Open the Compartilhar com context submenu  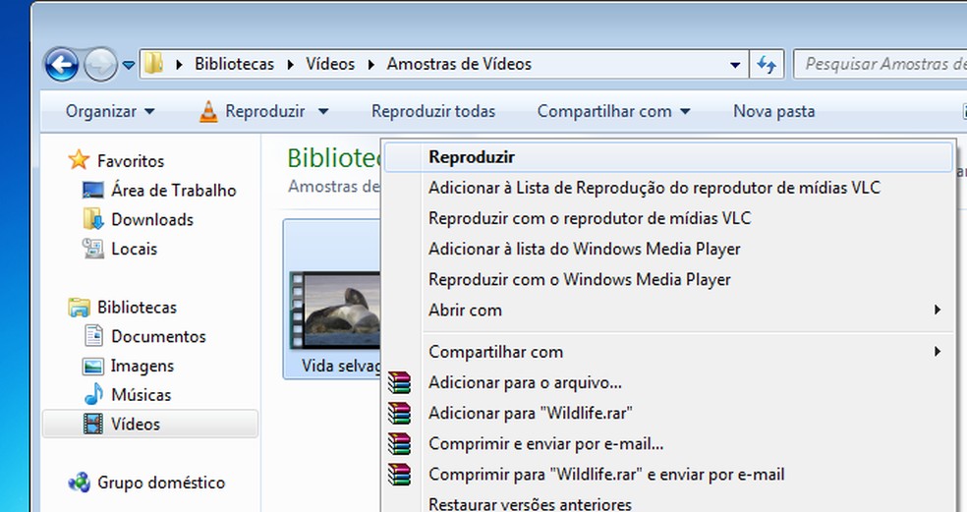click(668, 352)
